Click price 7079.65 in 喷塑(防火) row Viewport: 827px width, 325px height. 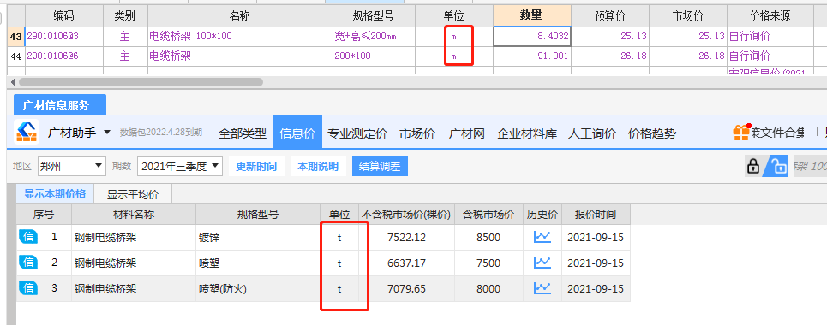click(x=406, y=289)
